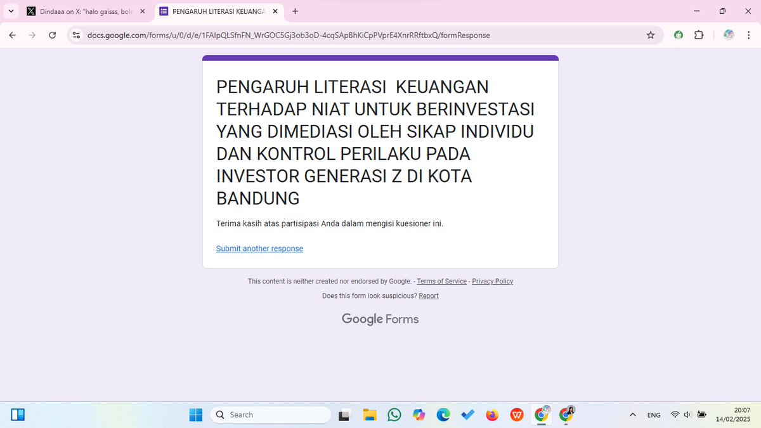This screenshot has height=428, width=761.
Task: Open File Explorer from taskbar
Action: tap(370, 415)
